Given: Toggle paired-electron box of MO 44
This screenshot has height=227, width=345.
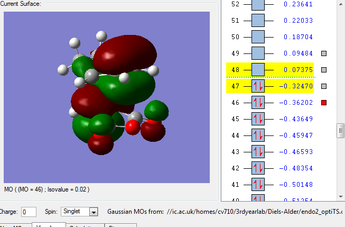Looking at the screenshot, I should [258, 135].
